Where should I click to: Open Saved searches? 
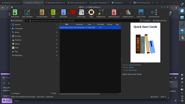click(x=160, y=21)
